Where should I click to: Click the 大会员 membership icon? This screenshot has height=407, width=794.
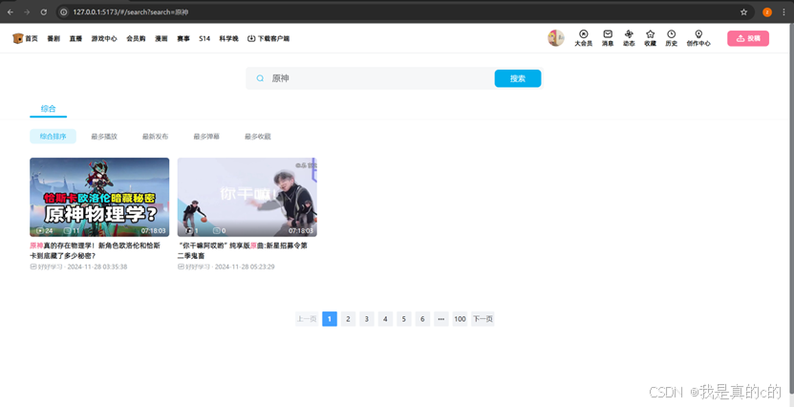click(x=584, y=34)
